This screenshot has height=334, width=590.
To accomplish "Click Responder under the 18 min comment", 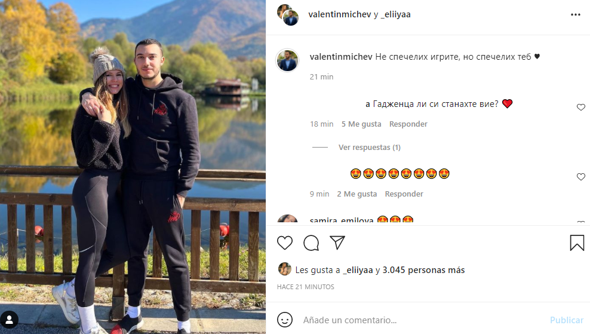I will click(408, 124).
